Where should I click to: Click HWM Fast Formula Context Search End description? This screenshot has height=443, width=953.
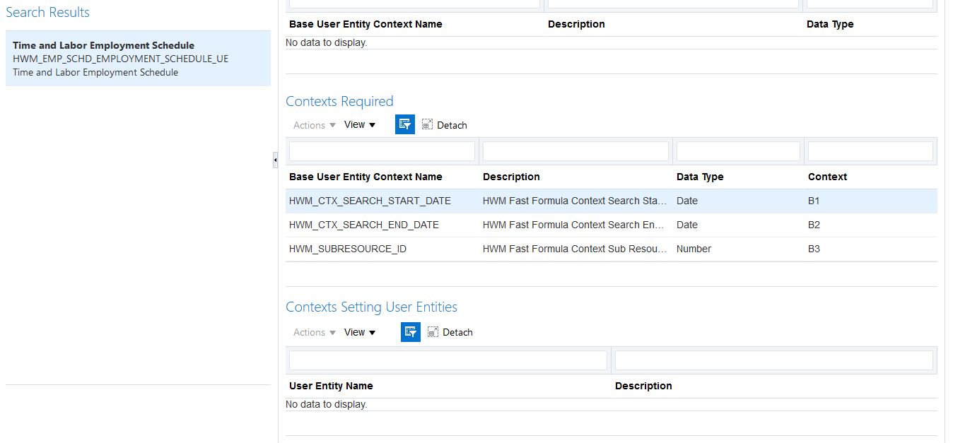coord(575,225)
